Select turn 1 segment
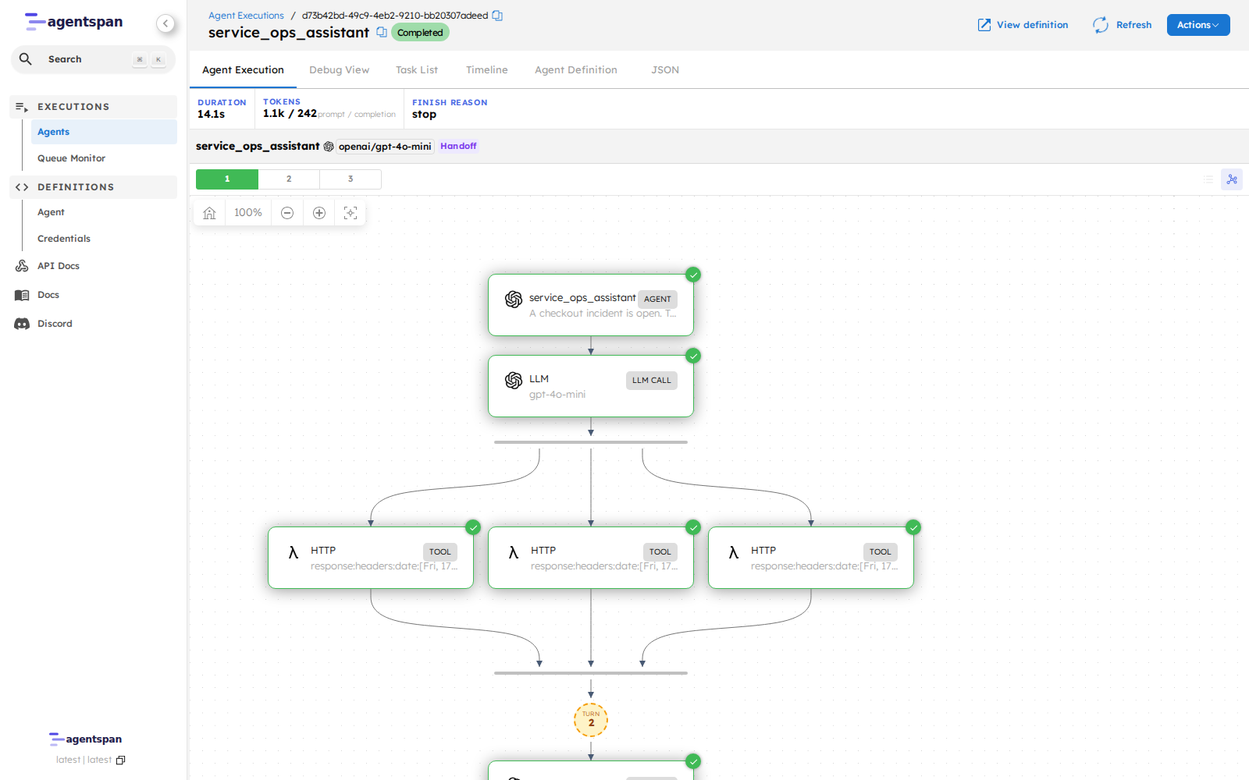1249x780 pixels. point(227,179)
